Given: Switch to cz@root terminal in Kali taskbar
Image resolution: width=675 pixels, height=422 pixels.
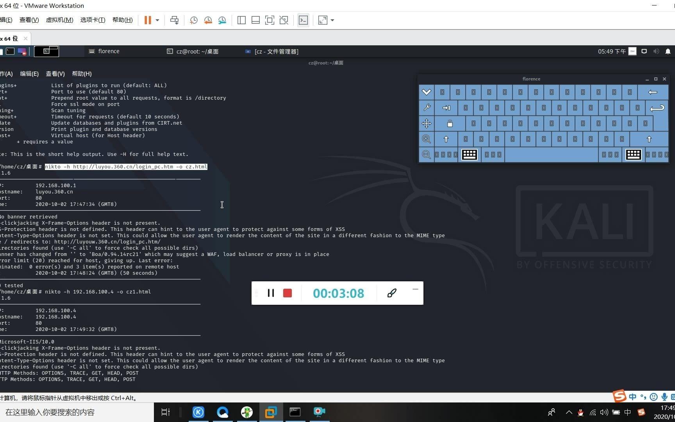Looking at the screenshot, I should click(193, 52).
